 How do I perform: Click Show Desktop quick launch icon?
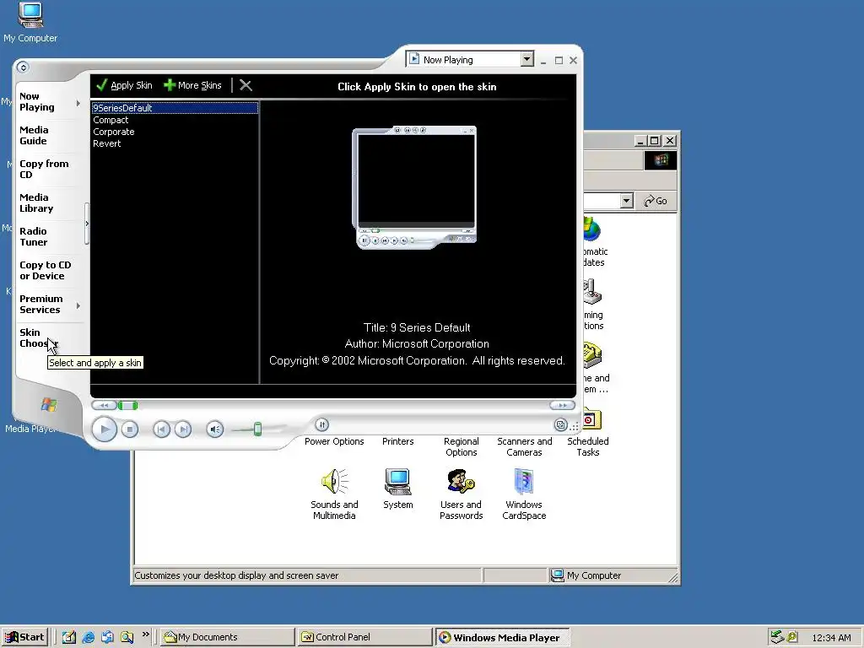point(69,637)
